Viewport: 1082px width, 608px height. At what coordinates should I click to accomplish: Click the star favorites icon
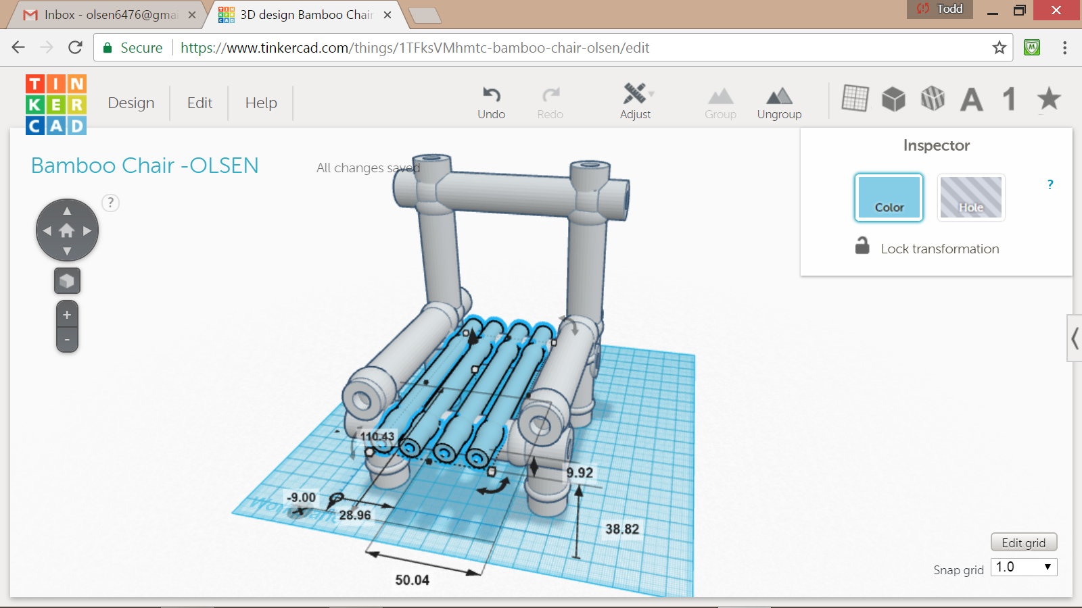tap(1049, 99)
